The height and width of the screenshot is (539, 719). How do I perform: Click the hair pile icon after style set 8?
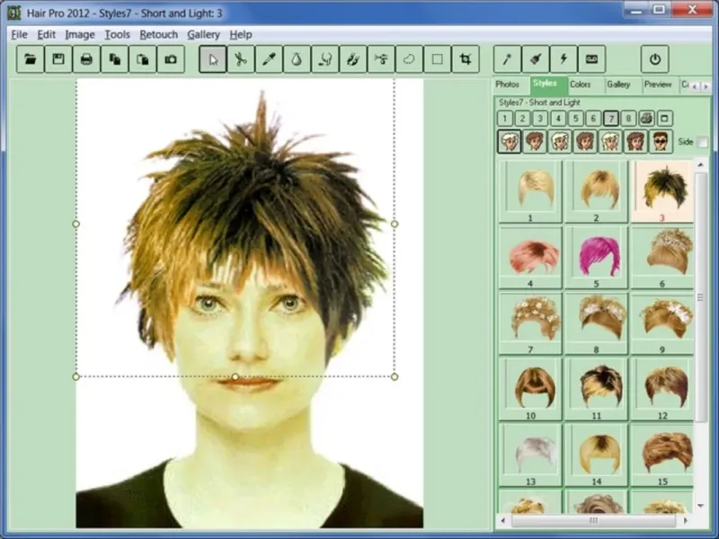pos(646,119)
